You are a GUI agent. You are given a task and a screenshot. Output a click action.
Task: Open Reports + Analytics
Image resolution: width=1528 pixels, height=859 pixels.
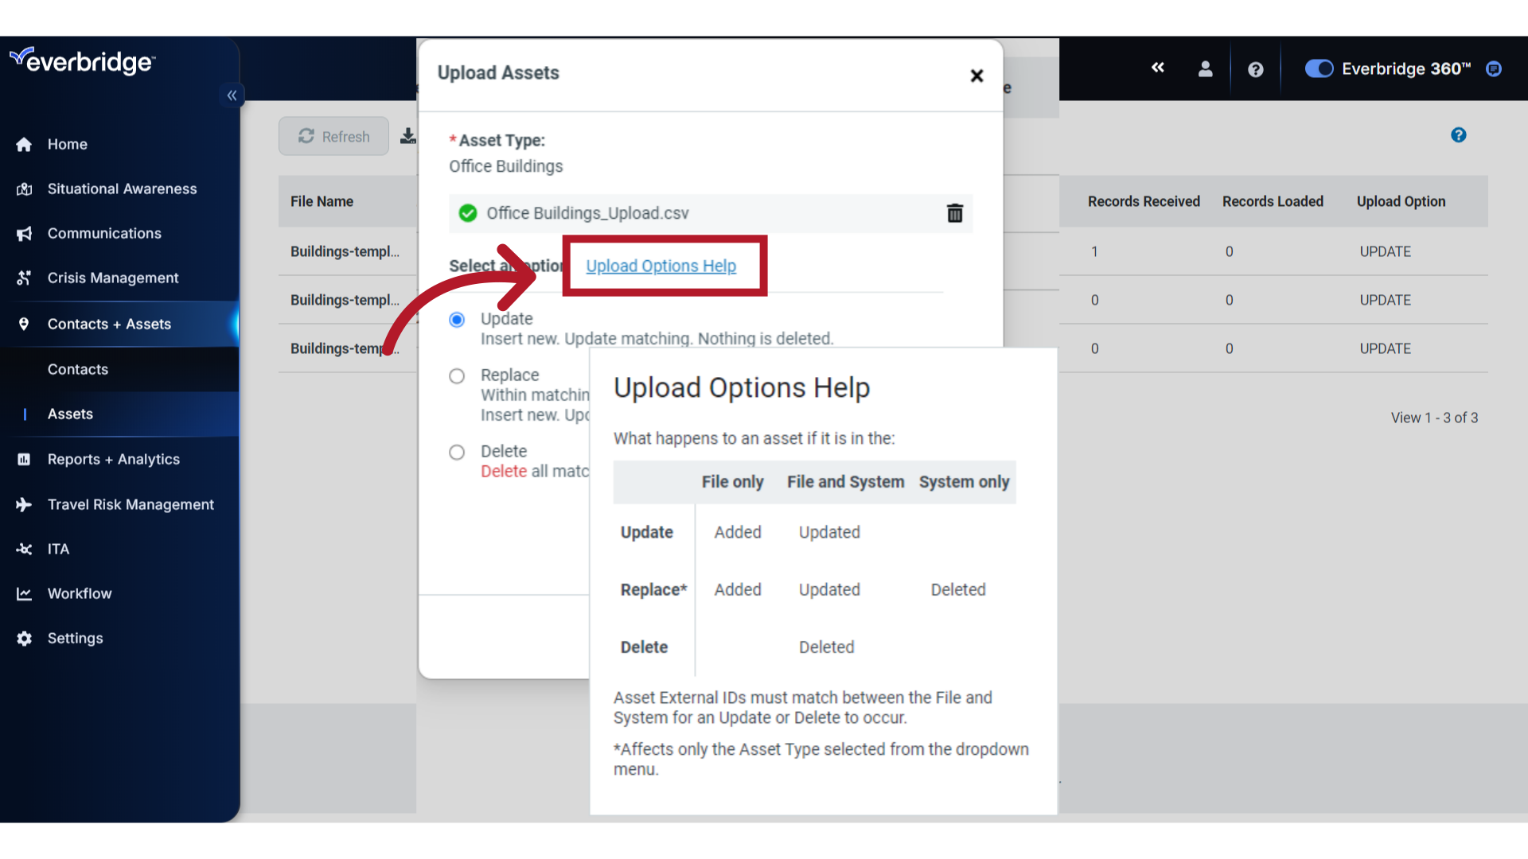point(113,459)
